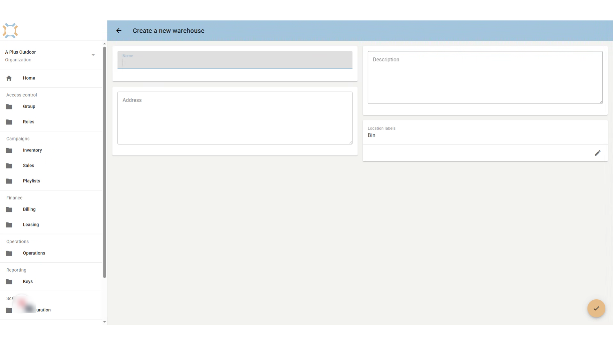Click the orange checkmark save button
Image resolution: width=613 pixels, height=345 pixels.
click(x=596, y=308)
